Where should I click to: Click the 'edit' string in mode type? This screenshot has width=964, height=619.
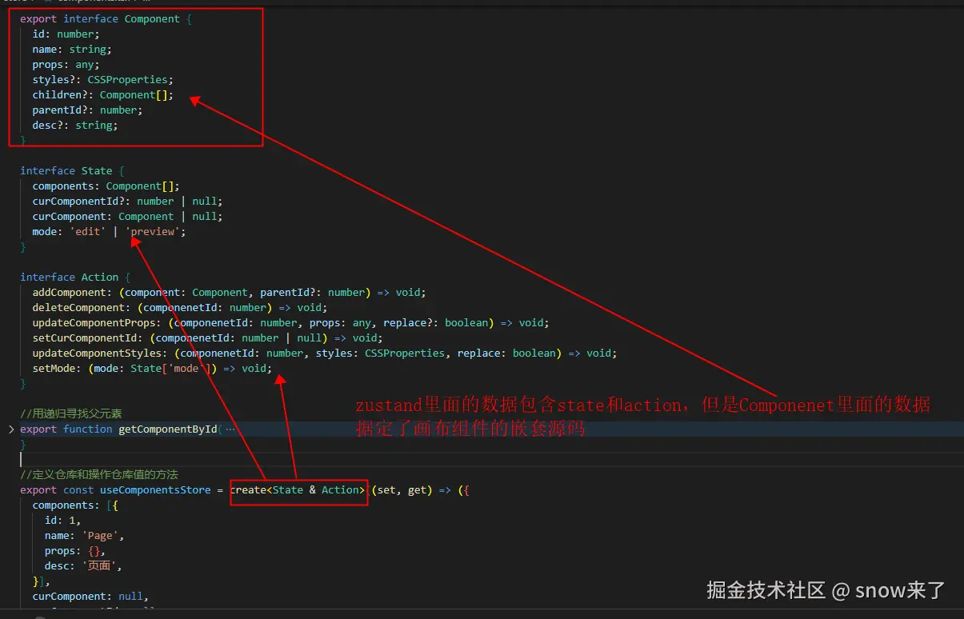88,232
